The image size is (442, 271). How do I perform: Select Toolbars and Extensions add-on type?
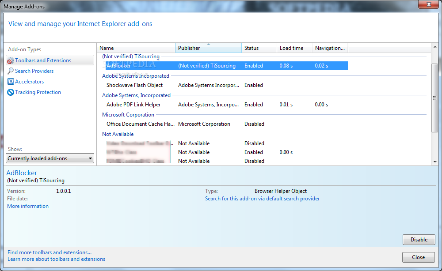pyautogui.click(x=50, y=60)
